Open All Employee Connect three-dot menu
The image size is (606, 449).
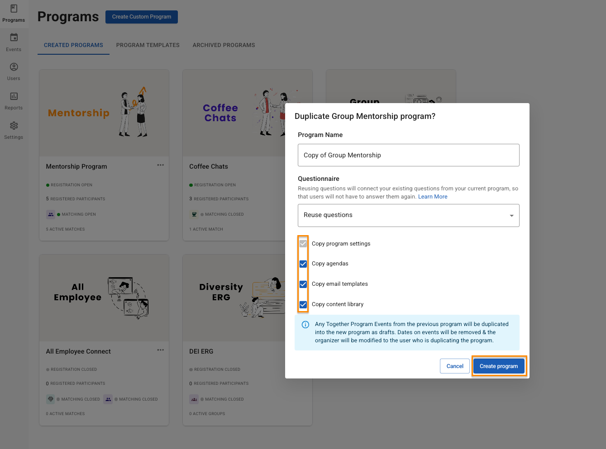(160, 350)
